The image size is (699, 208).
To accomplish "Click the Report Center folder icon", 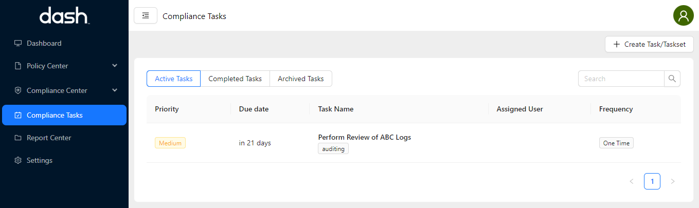I will click(x=18, y=138).
